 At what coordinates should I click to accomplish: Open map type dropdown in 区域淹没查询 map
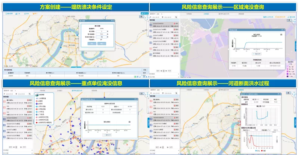click(x=289, y=20)
